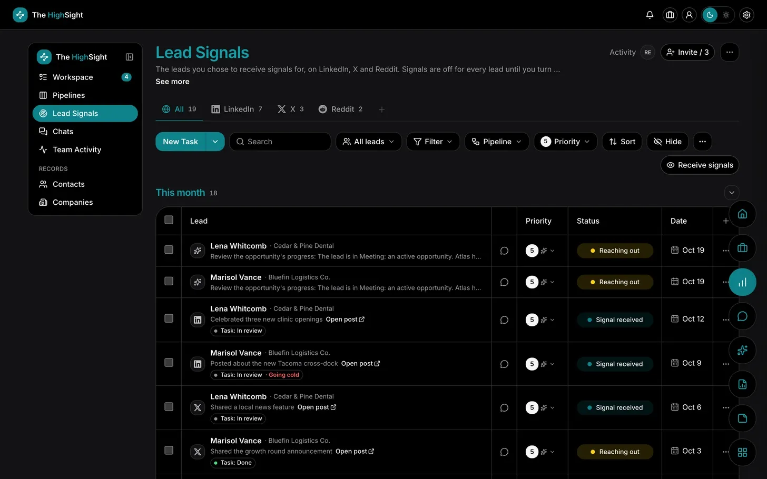Switch to the X tab
767x479 pixels.
click(291, 109)
